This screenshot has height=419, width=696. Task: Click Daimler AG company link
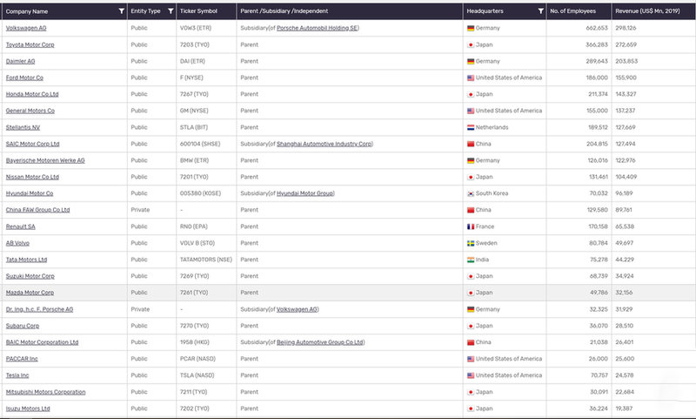click(x=20, y=61)
